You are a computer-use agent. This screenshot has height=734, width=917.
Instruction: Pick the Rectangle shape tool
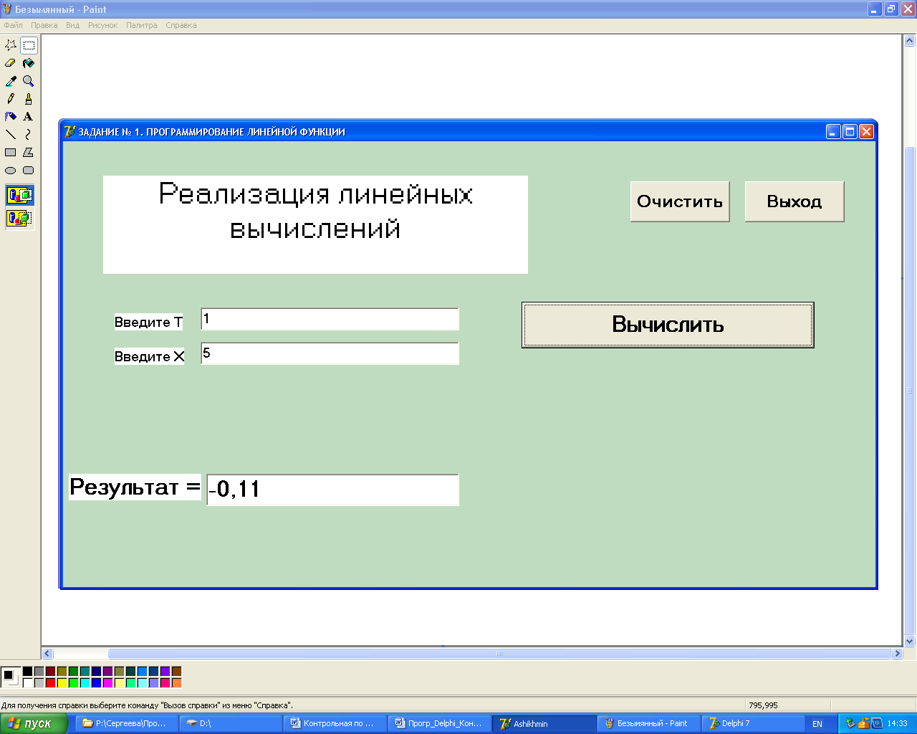pyautogui.click(x=11, y=153)
